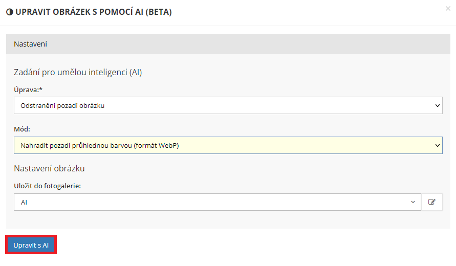Open the Úprava dropdown

pos(228,106)
